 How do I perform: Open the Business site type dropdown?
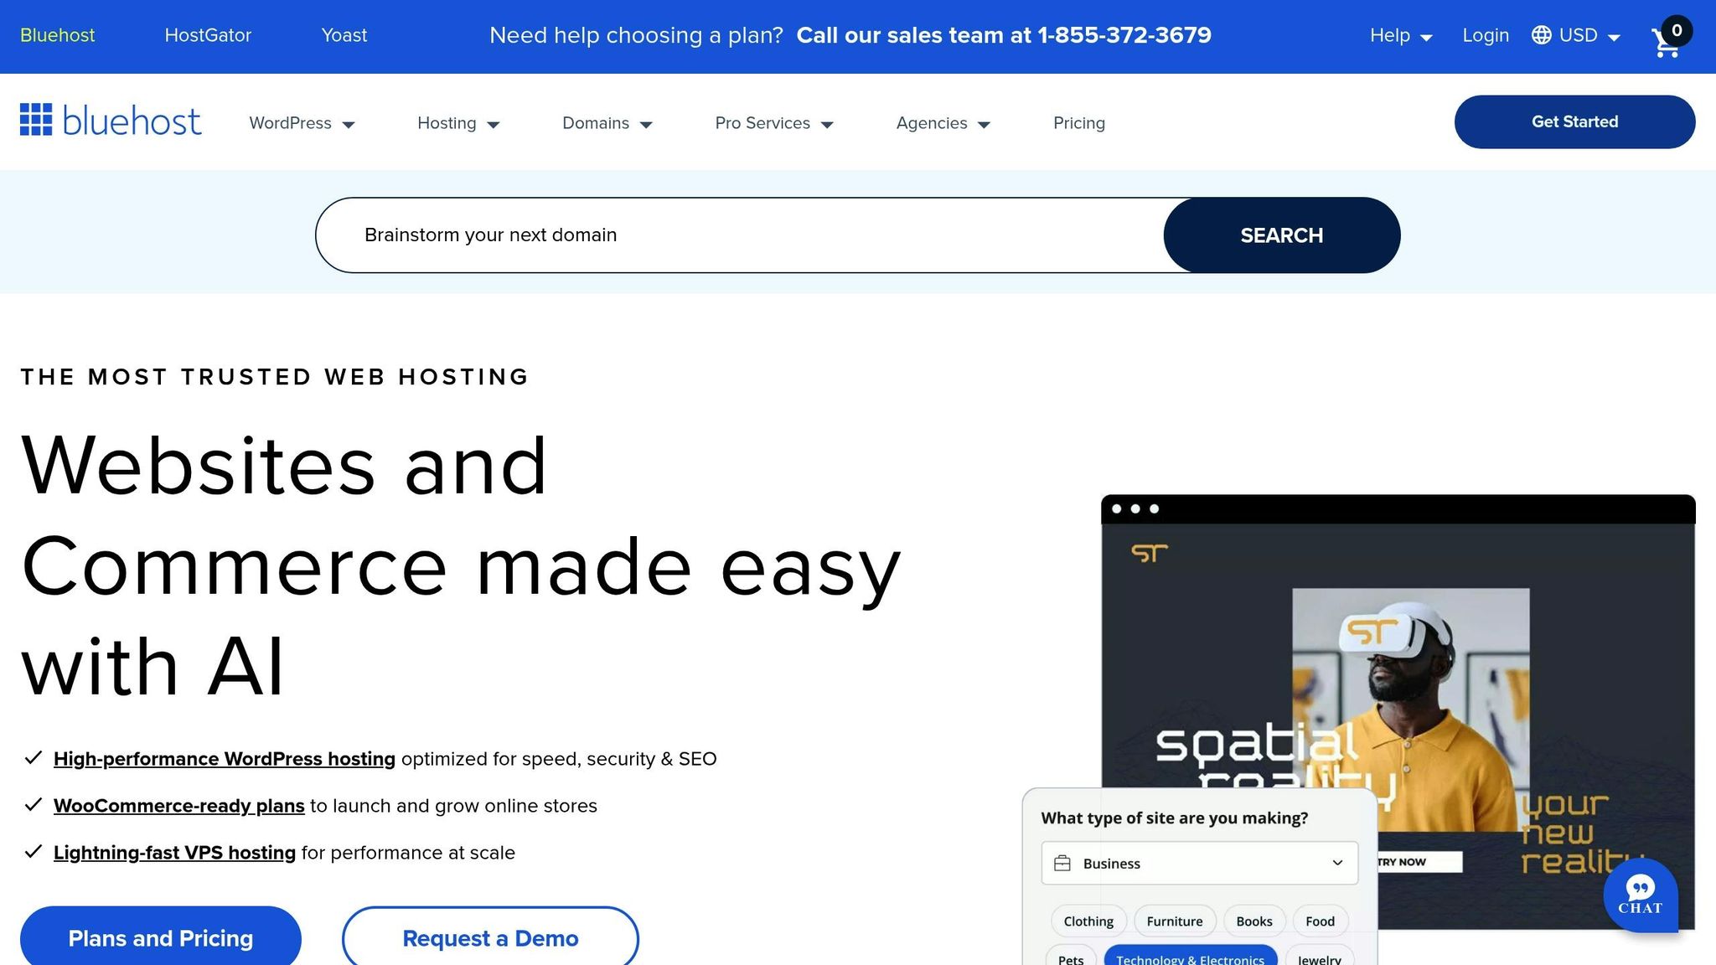point(1198,862)
